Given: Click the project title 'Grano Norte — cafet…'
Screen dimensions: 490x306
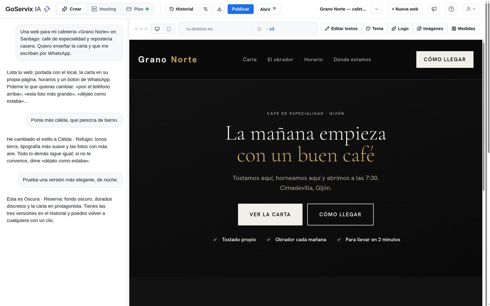Looking at the screenshot, I should (343, 9).
